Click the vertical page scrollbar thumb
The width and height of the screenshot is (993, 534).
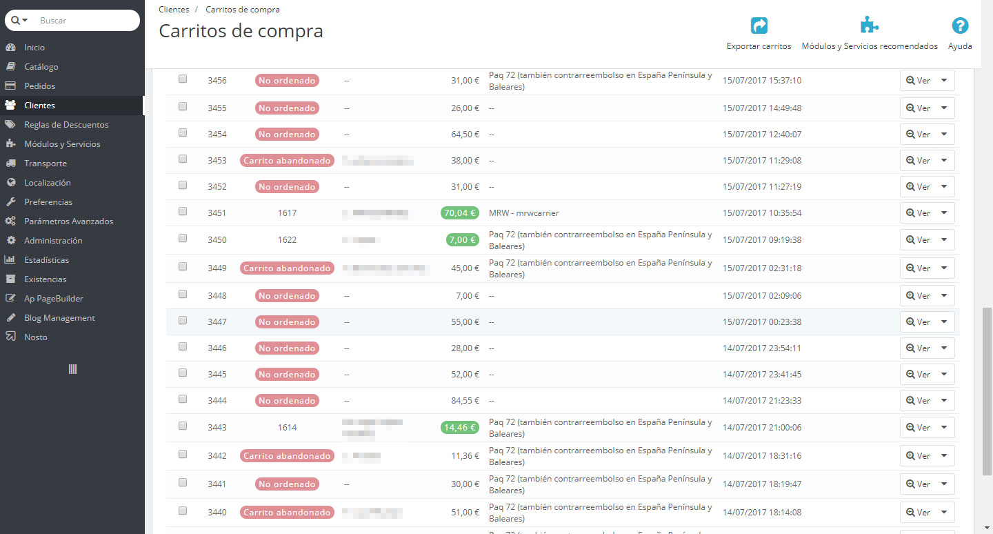(987, 391)
